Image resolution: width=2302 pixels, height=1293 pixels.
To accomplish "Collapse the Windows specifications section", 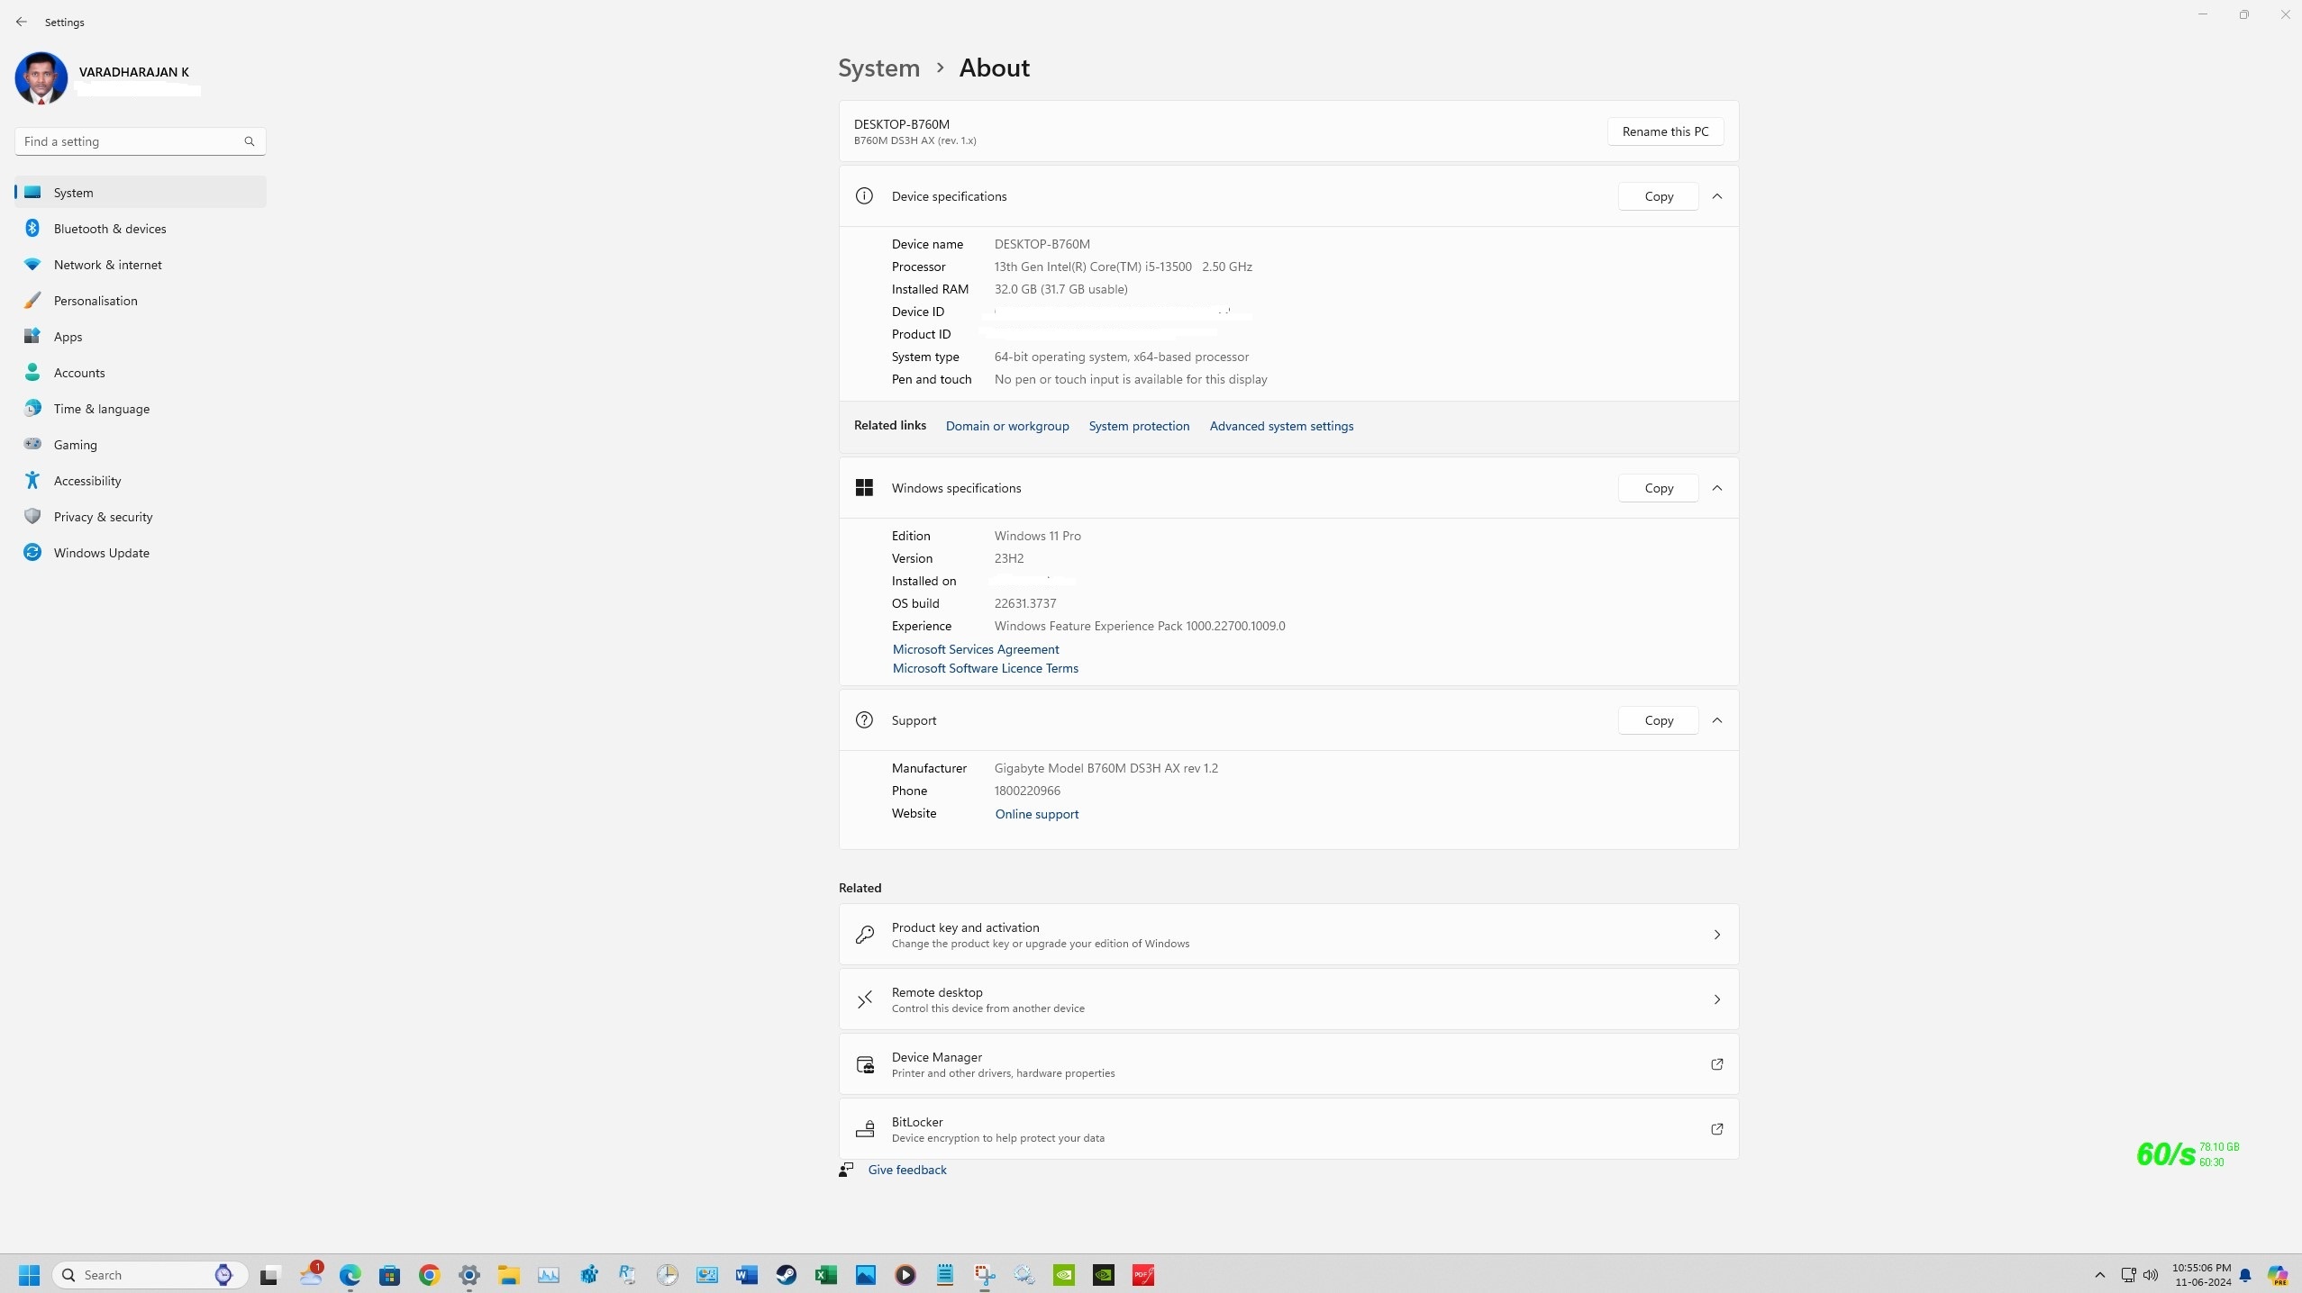I will (x=1717, y=488).
